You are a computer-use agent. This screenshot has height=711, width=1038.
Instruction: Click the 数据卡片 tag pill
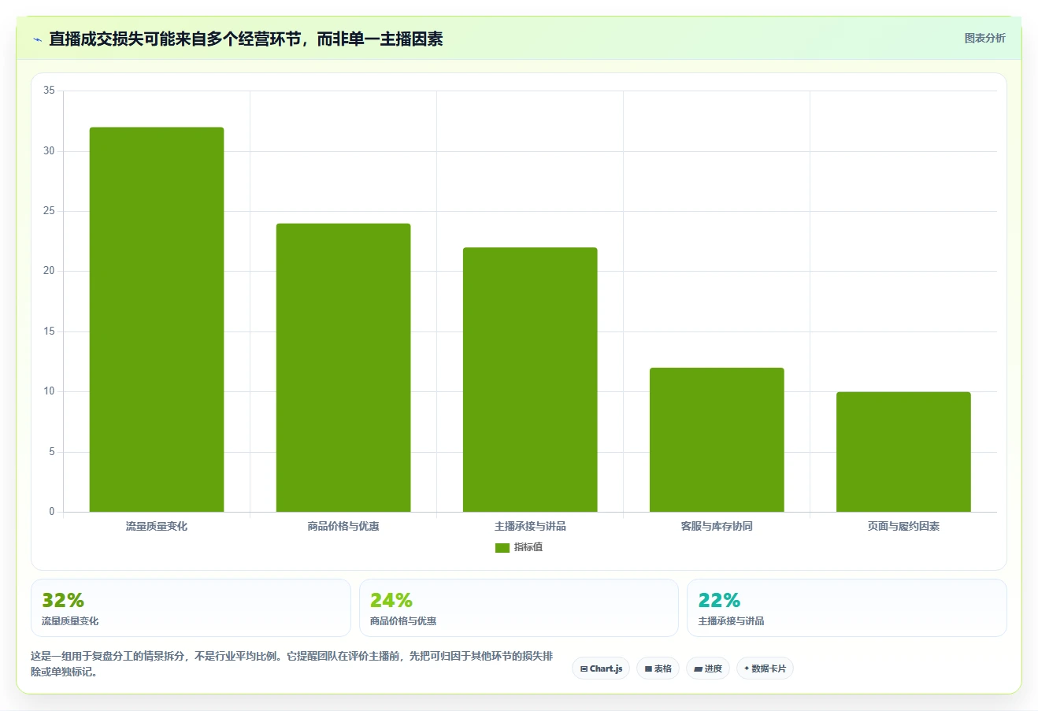click(765, 668)
